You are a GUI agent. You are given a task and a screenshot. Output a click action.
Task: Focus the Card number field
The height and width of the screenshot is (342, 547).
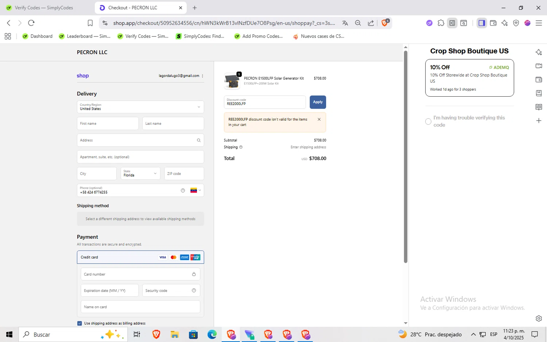[140, 274]
